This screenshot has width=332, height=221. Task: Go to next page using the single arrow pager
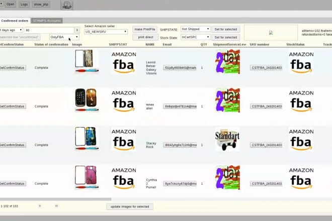pyautogui.click(x=40, y=206)
